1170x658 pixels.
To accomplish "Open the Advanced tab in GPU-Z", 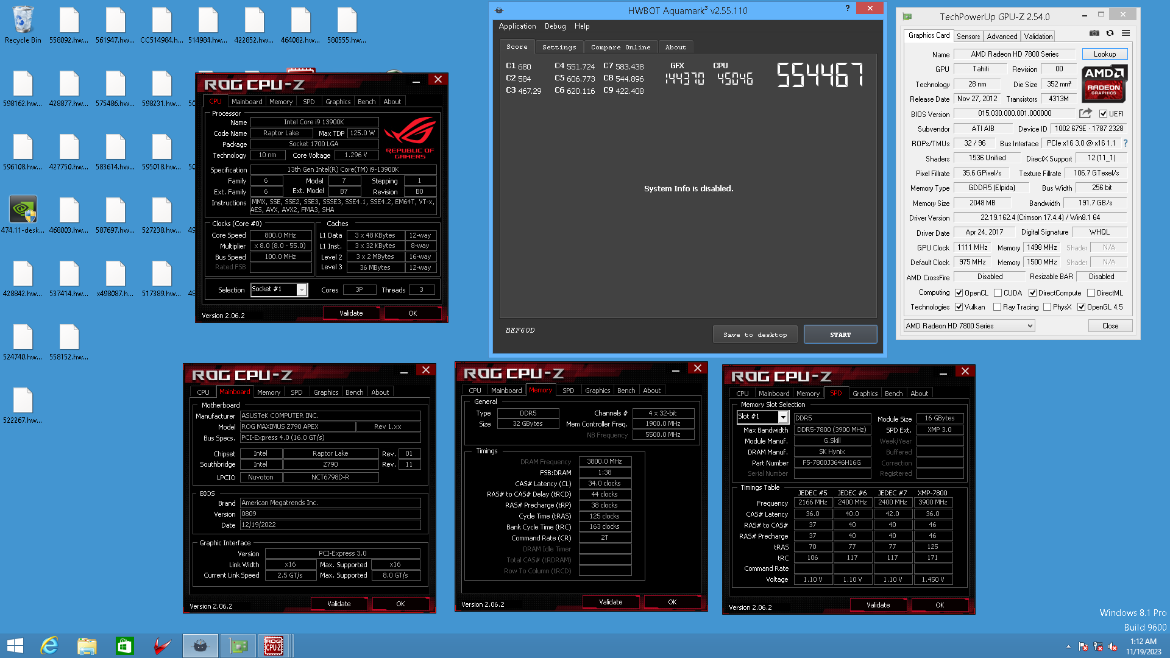I will 1002,37.
